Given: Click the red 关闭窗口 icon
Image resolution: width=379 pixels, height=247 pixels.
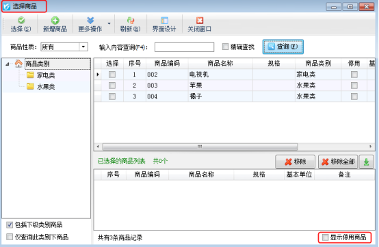Looking at the screenshot, I should tap(200, 21).
